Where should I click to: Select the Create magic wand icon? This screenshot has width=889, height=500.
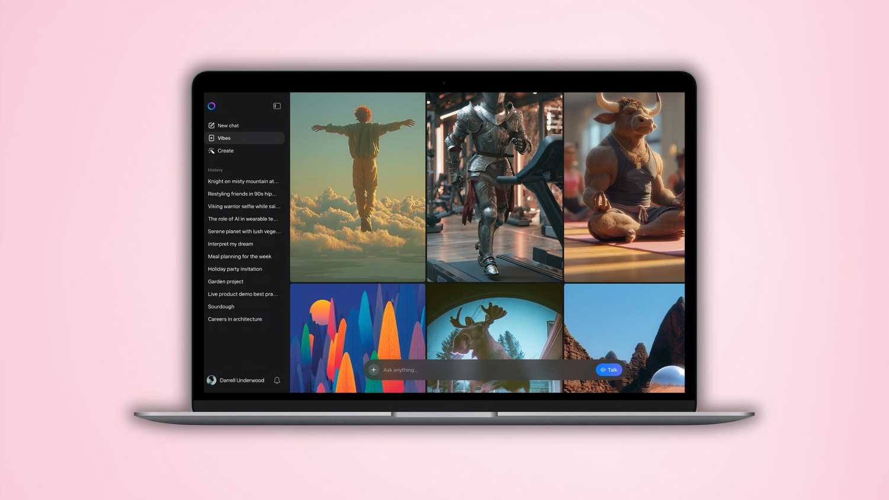pyautogui.click(x=212, y=150)
